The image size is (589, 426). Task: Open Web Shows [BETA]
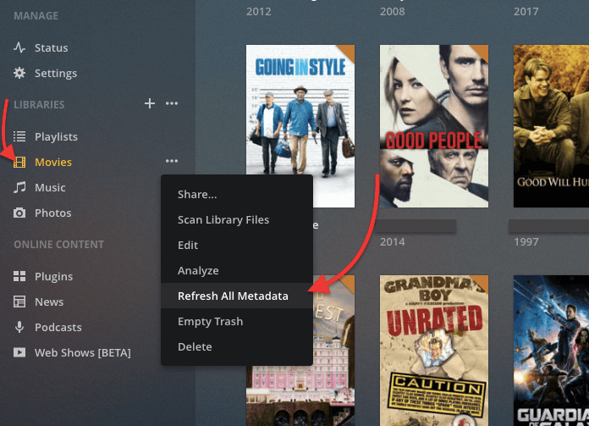coord(83,352)
